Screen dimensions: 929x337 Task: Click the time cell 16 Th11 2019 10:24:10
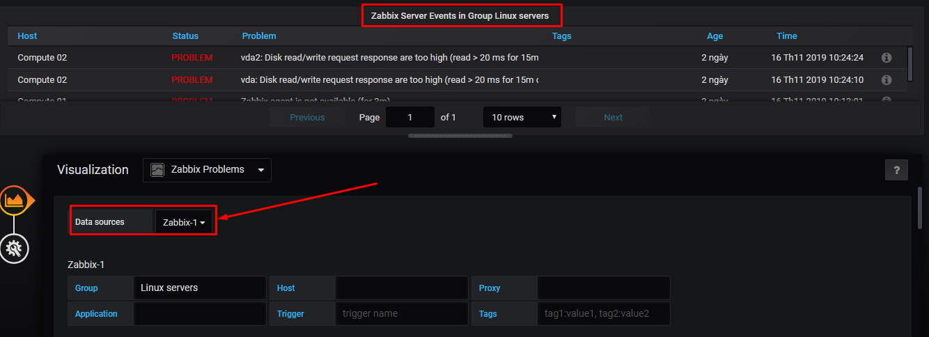coord(817,80)
